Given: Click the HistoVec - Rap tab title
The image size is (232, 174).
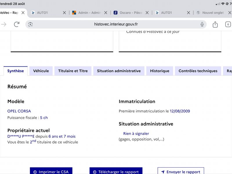Looking at the screenshot, I should pyautogui.click(x=9, y=13).
